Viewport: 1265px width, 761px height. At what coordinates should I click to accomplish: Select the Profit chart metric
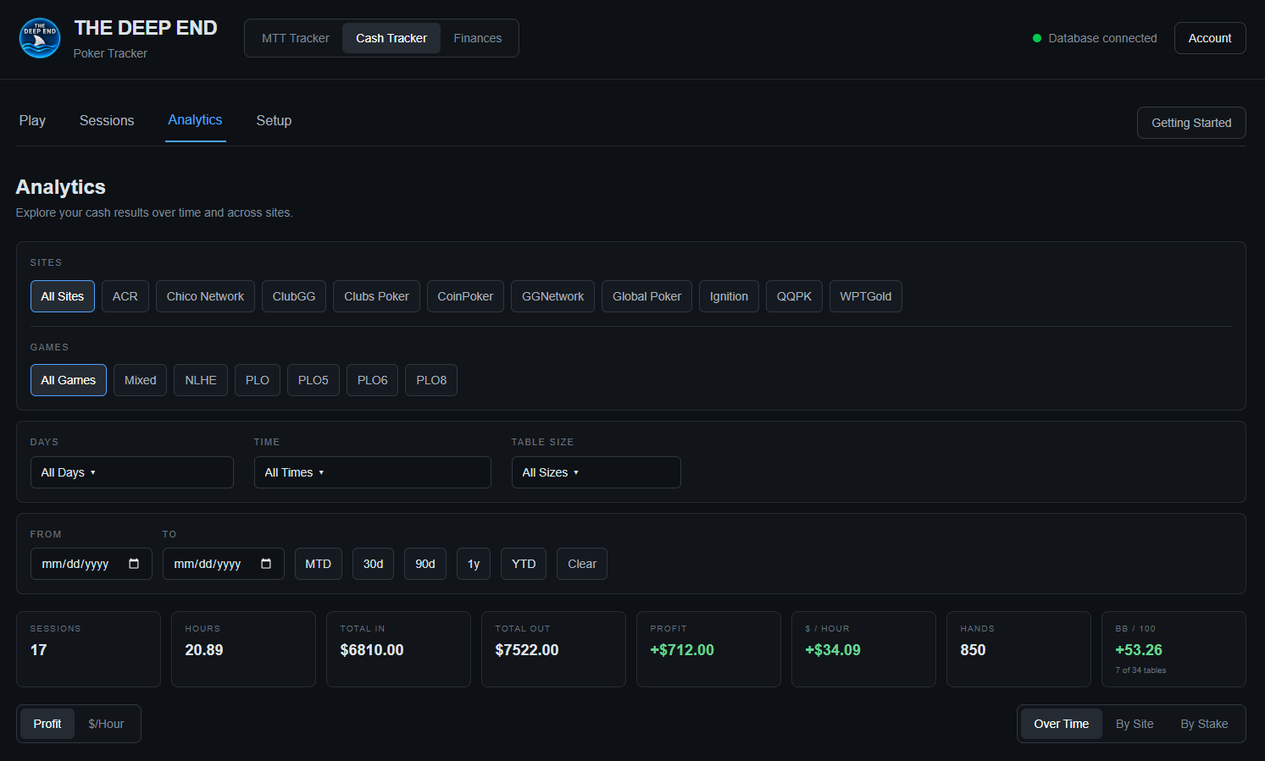tap(47, 724)
